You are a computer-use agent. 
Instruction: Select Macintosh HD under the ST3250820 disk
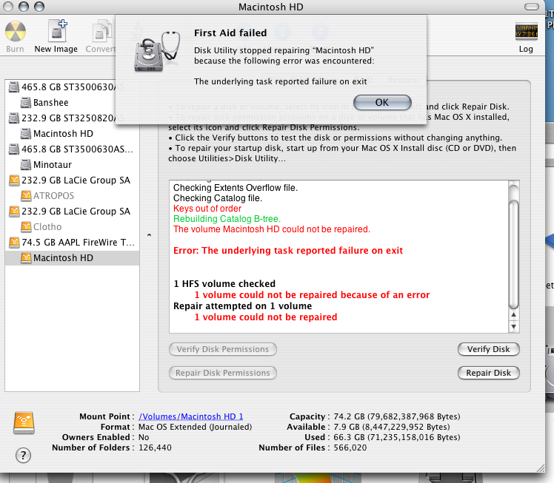(63, 134)
